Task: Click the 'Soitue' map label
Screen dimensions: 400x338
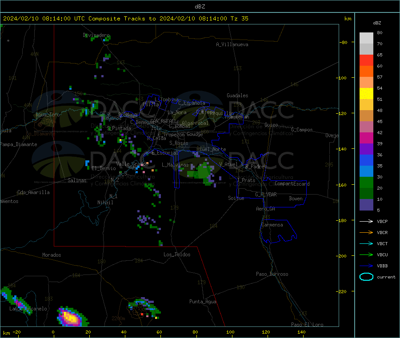Action: [x=236, y=198]
